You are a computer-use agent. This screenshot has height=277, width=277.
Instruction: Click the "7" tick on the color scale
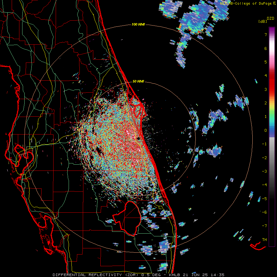266,34
